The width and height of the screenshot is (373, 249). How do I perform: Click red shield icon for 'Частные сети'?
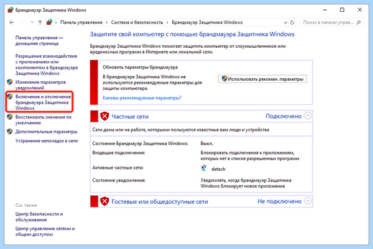(x=104, y=116)
